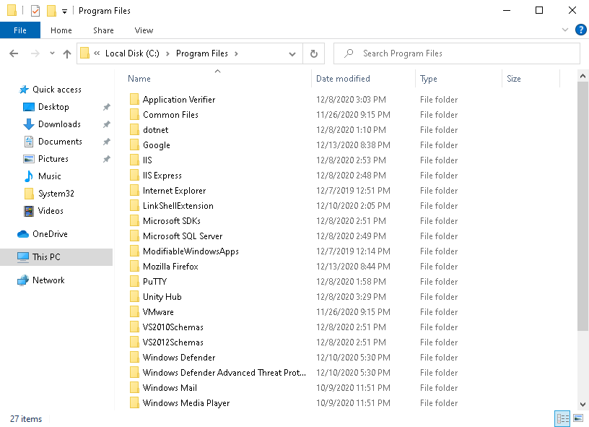Select the Internet Explorer folder icon
The width and height of the screenshot is (589, 427).
click(134, 190)
